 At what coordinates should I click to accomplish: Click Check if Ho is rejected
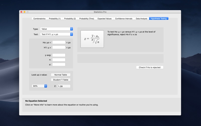coord(150,67)
